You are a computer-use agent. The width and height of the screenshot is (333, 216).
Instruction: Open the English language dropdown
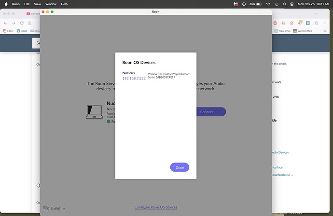point(58,208)
